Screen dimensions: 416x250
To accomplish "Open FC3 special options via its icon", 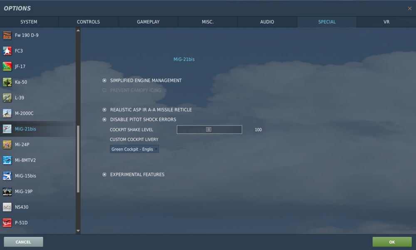I will [7, 51].
